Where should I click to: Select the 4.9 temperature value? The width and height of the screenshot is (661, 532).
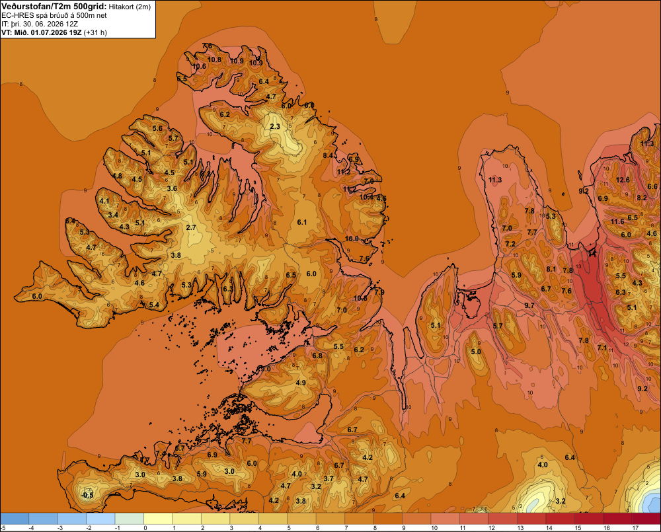[301, 383]
